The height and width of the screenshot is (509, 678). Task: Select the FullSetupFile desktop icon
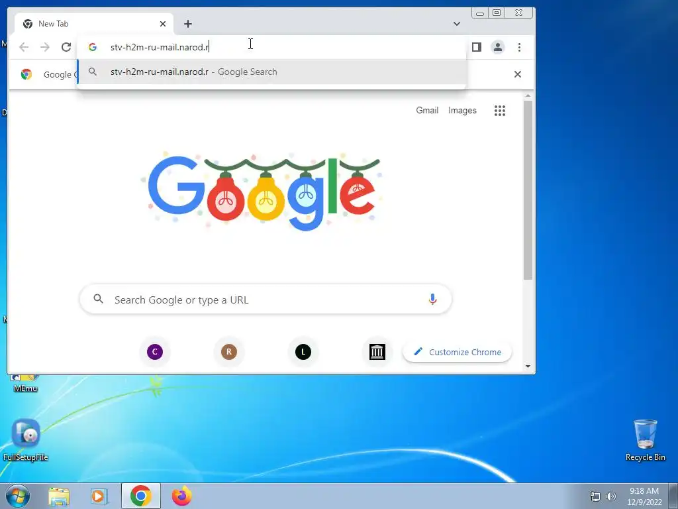pyautogui.click(x=26, y=440)
